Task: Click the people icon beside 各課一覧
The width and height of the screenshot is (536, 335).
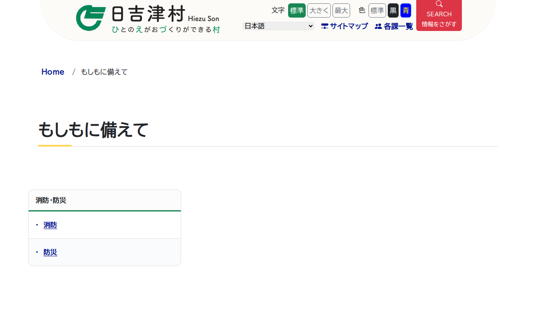Action: [378, 26]
